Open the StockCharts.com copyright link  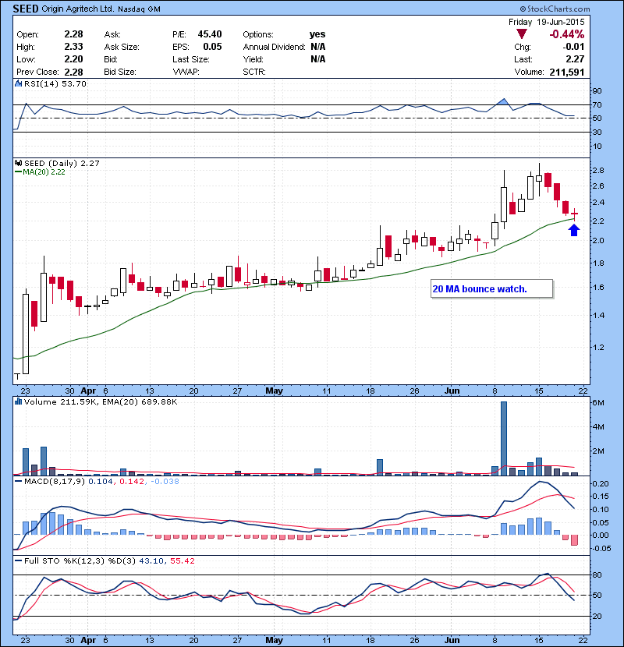coord(555,9)
